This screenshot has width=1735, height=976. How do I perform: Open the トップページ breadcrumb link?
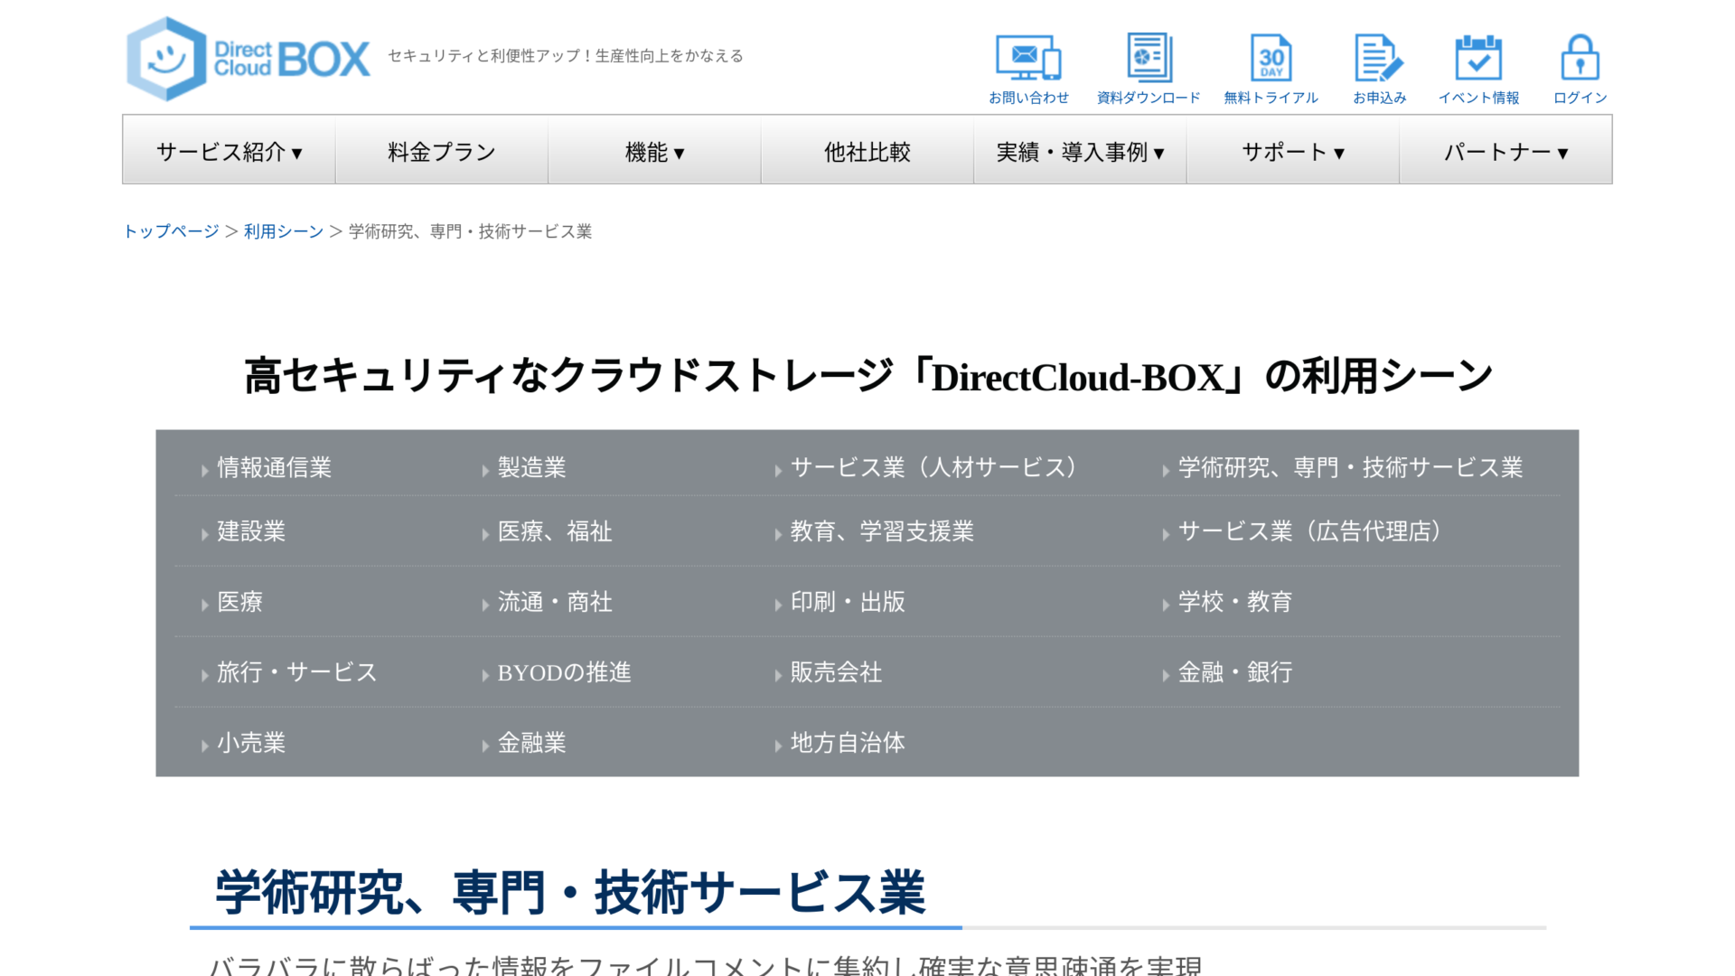[170, 231]
